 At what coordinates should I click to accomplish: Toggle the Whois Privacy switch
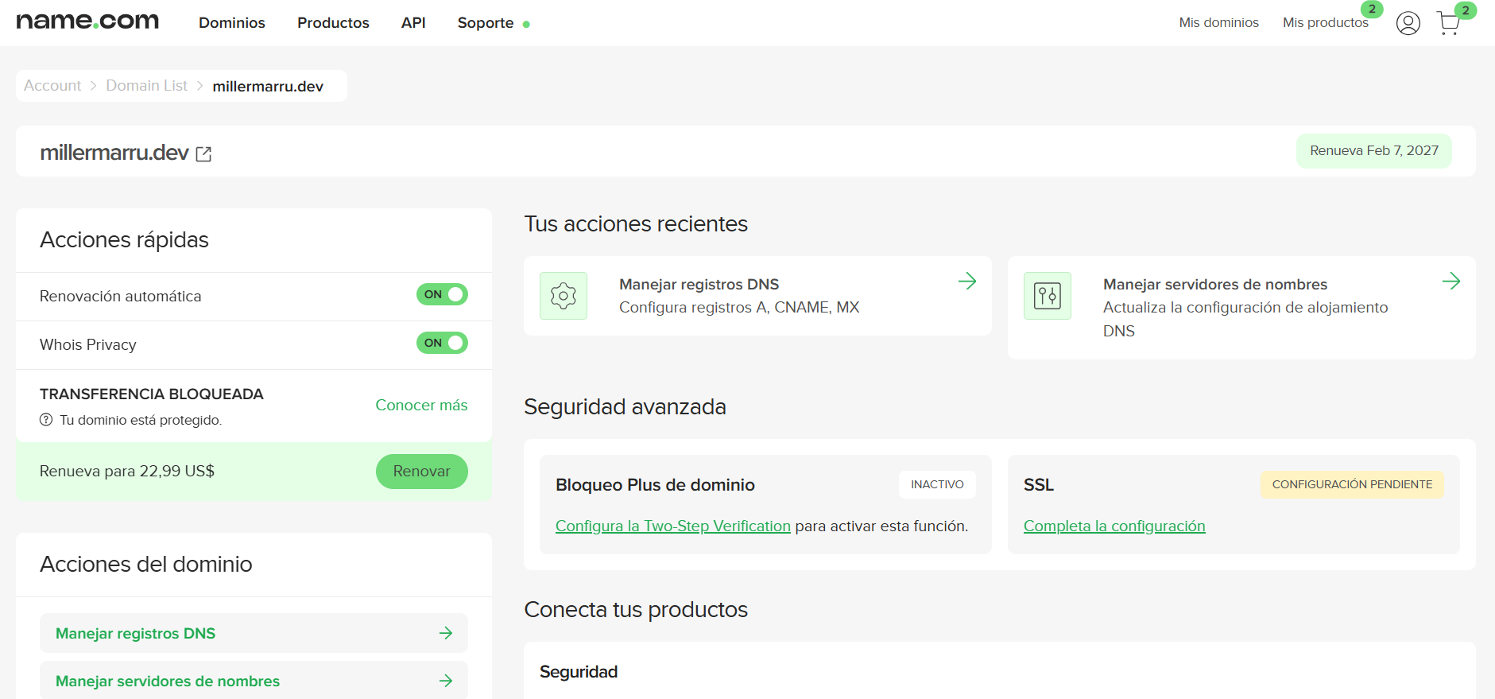point(442,343)
